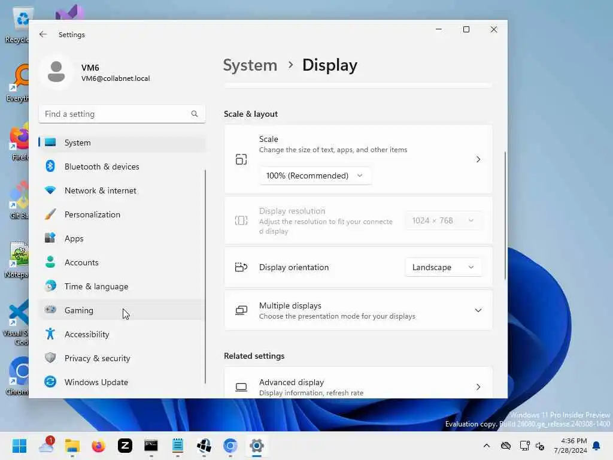Open File Explorer from taskbar

pos(72,446)
